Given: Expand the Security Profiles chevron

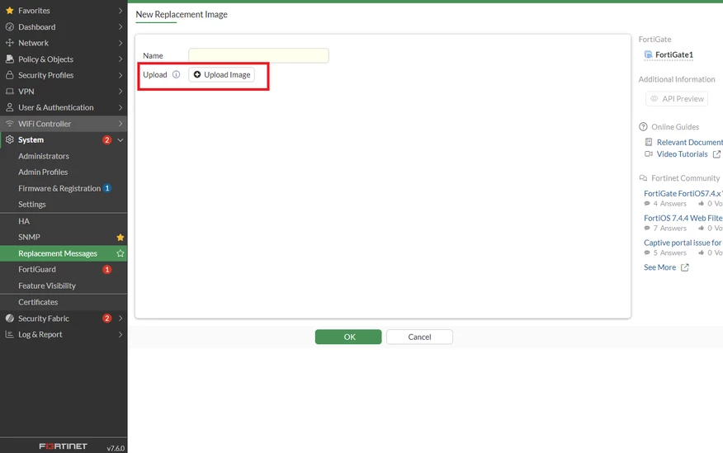Looking at the screenshot, I should pos(120,75).
